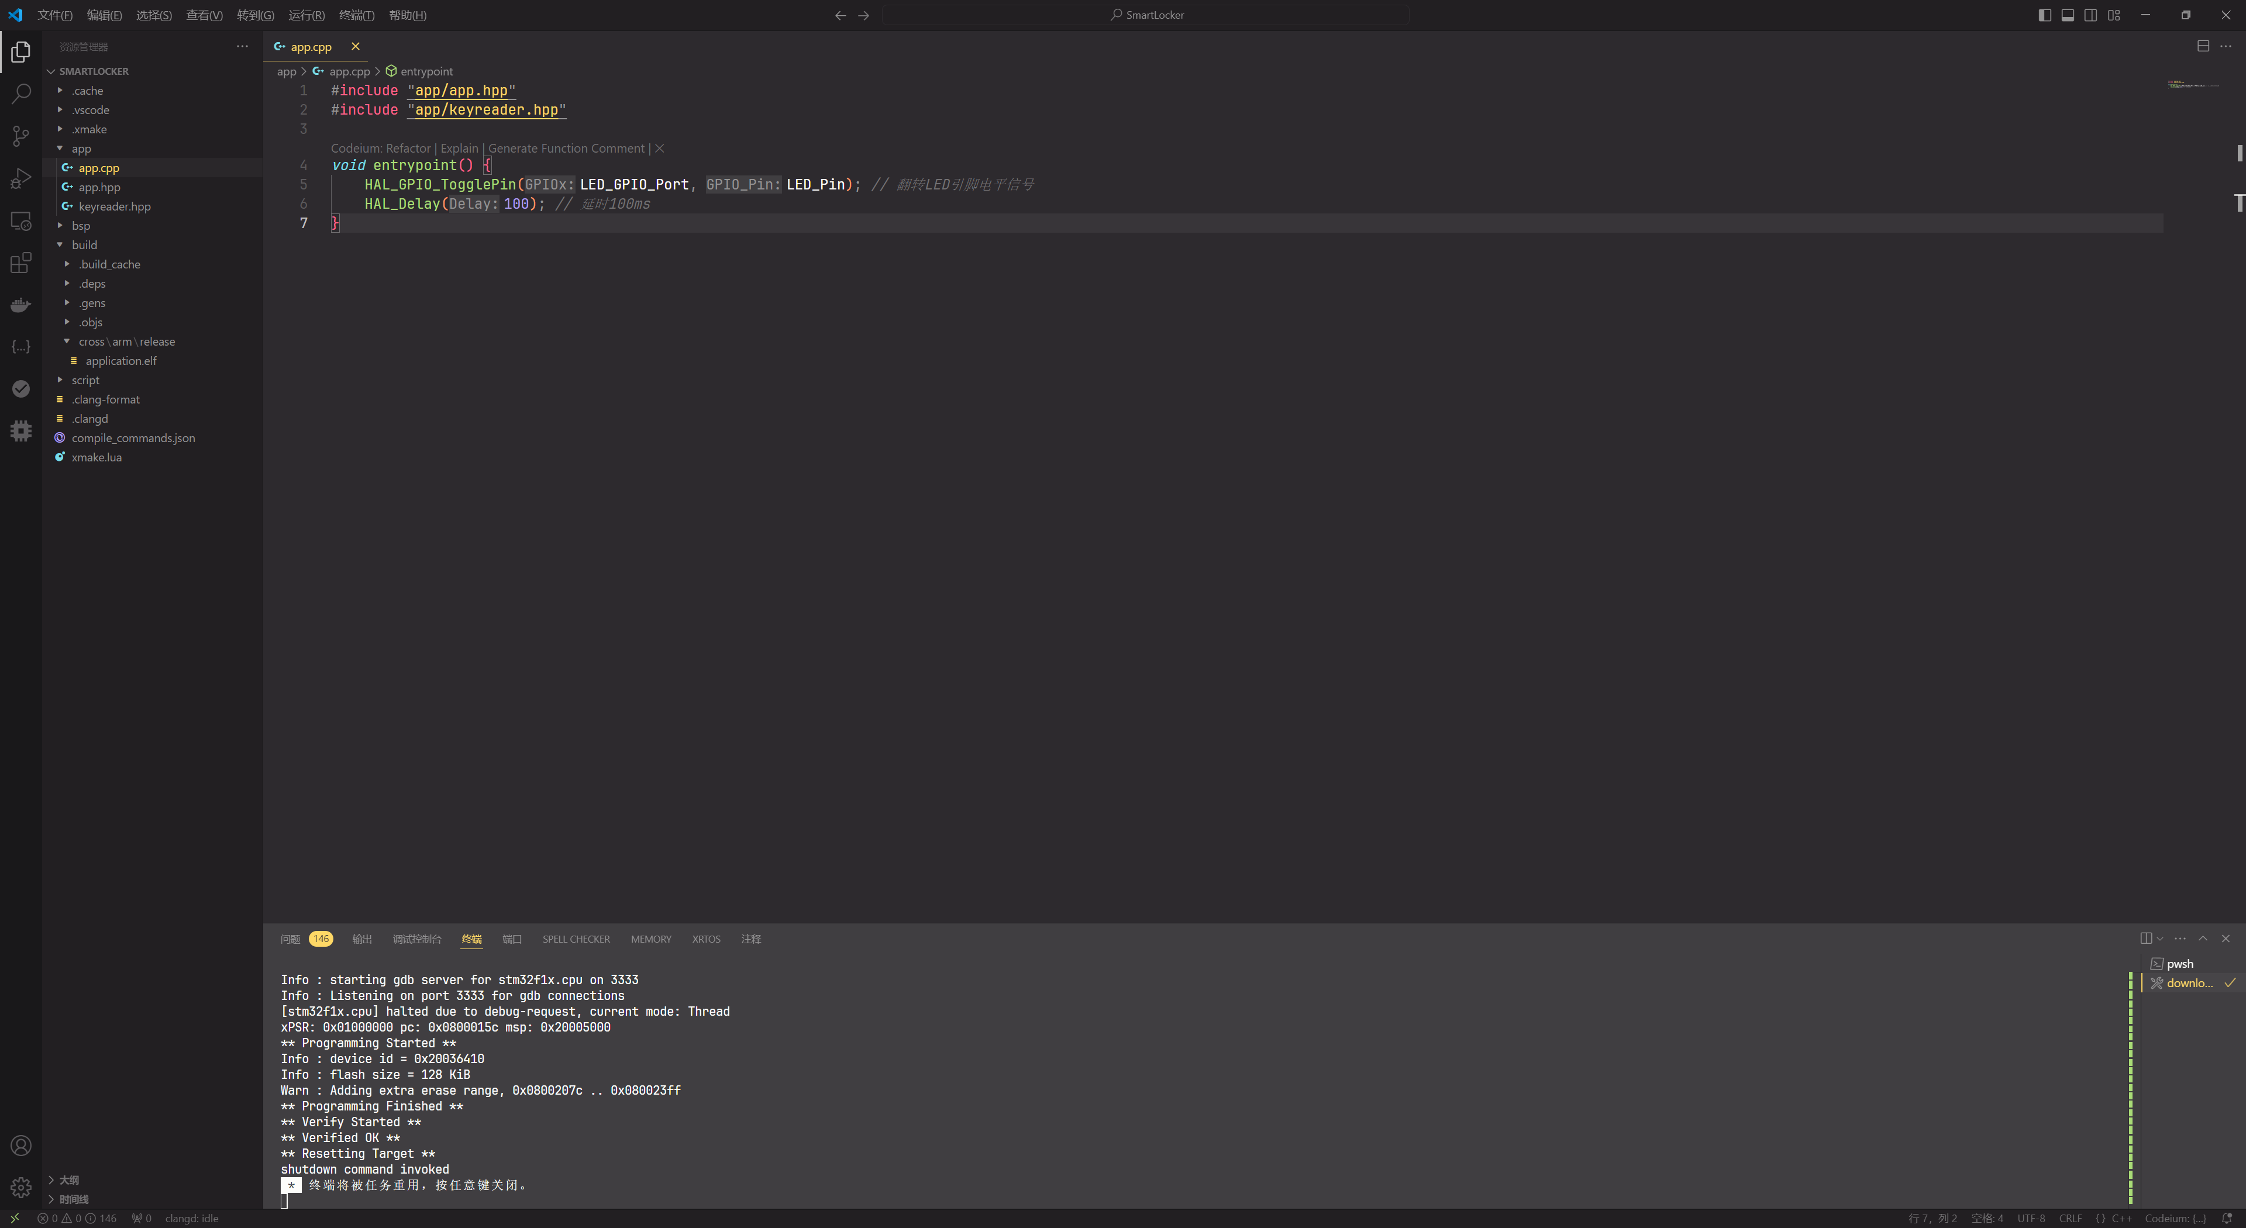This screenshot has width=2246, height=1228.
Task: Open Explorer more actions ellipsis
Action: tap(242, 46)
